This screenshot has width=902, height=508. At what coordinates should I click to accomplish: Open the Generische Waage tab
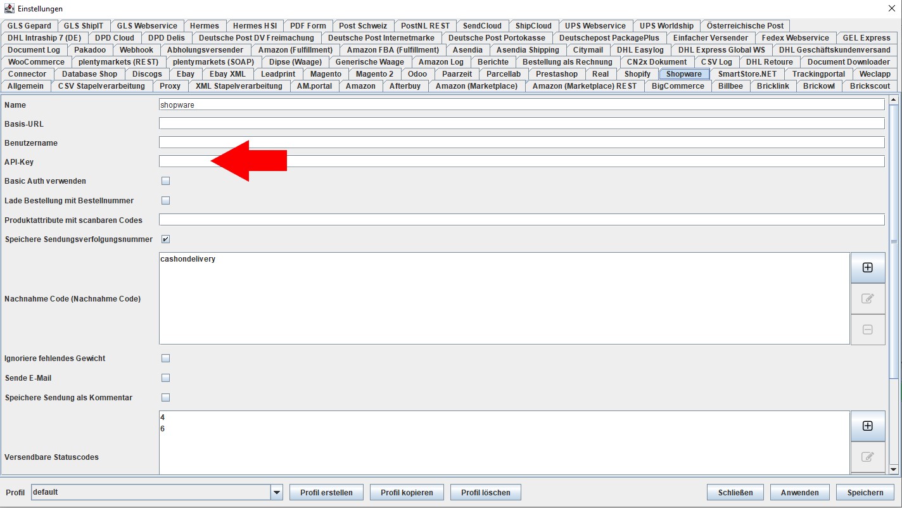(369, 62)
